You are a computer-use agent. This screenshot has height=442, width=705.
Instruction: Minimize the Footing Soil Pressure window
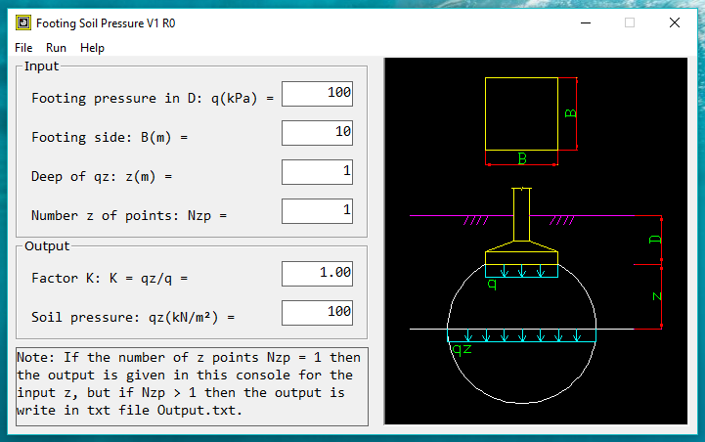pyautogui.click(x=586, y=22)
